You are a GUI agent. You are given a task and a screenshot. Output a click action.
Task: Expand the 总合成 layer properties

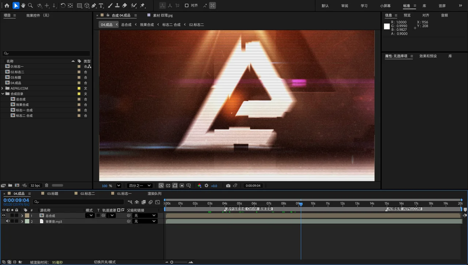[22, 216]
